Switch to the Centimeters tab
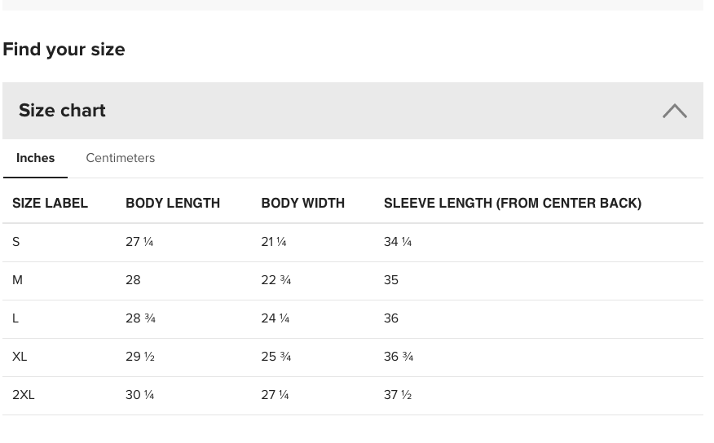The image size is (714, 443). point(120,158)
